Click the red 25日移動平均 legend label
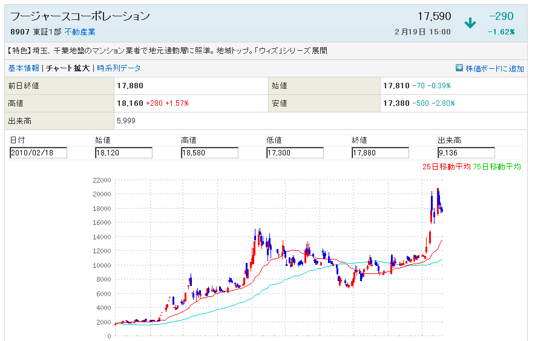 [x=447, y=167]
